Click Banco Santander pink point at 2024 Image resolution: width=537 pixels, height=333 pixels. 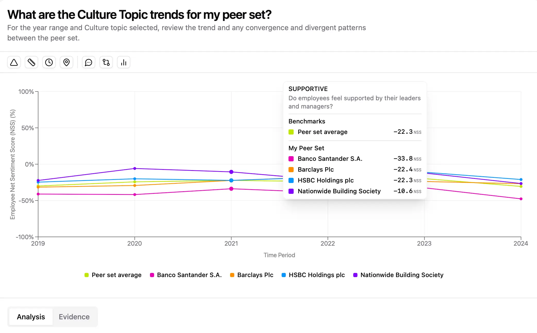click(521, 199)
